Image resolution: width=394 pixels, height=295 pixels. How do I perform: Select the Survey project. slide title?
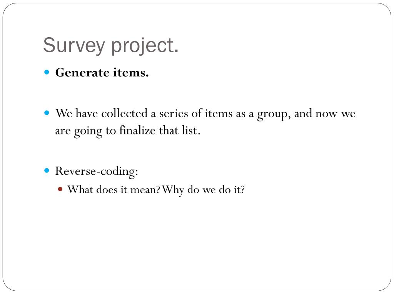[x=111, y=45]
